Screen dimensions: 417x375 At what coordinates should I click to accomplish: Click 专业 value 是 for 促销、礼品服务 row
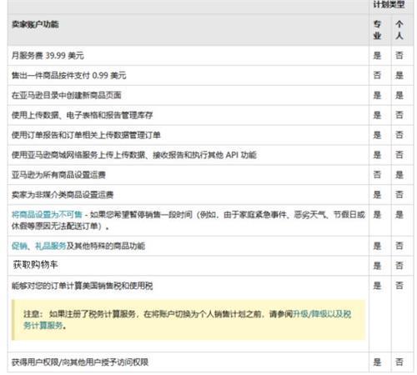[x=377, y=246]
